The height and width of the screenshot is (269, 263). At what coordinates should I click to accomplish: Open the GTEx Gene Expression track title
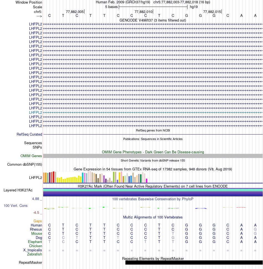point(153,169)
